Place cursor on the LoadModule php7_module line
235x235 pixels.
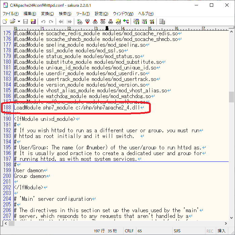(x=77, y=108)
